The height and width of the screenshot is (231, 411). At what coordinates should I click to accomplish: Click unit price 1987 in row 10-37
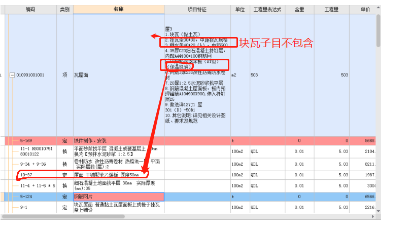[x=362, y=175]
